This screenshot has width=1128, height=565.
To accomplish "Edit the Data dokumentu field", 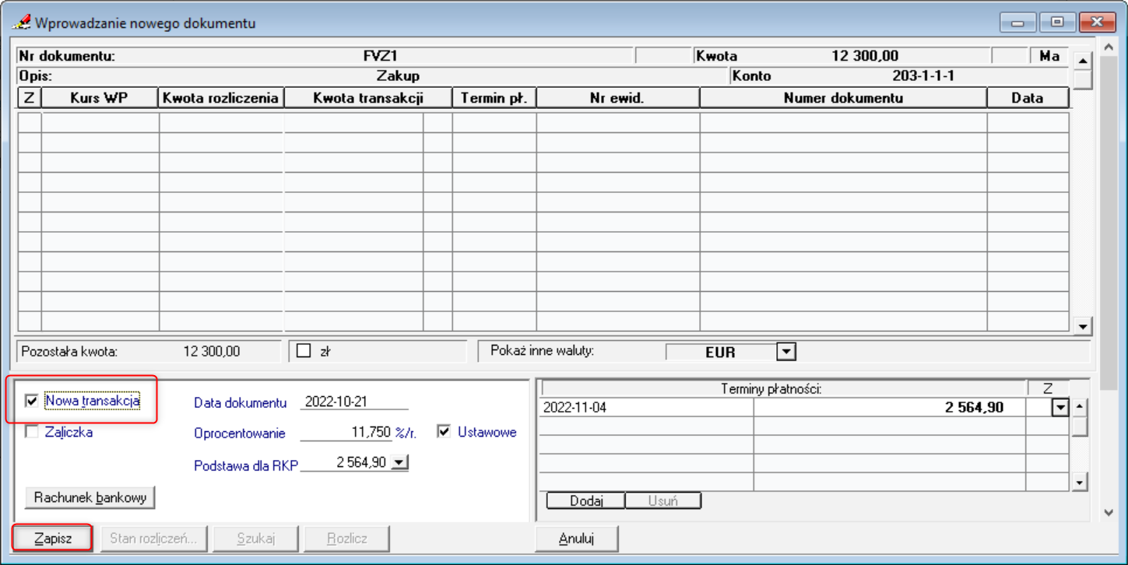I will (354, 402).
